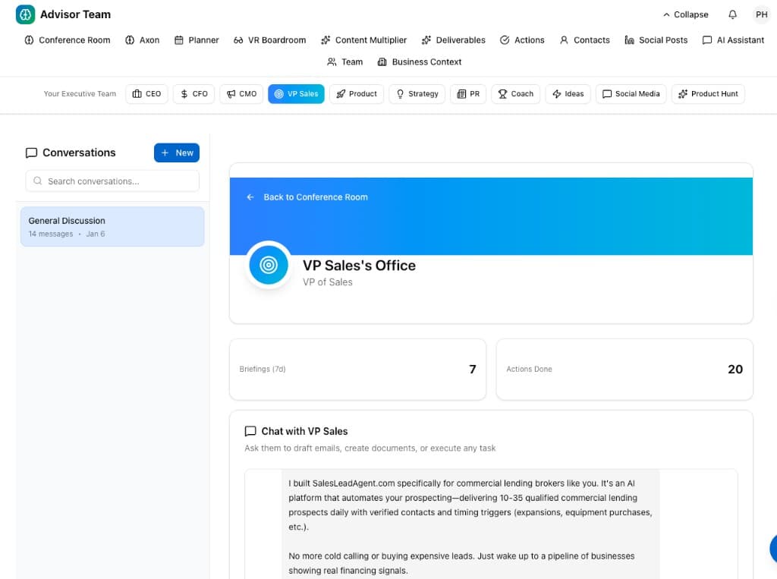The width and height of the screenshot is (777, 579).
Task: Select the Product Hunt advisor
Action: click(708, 93)
